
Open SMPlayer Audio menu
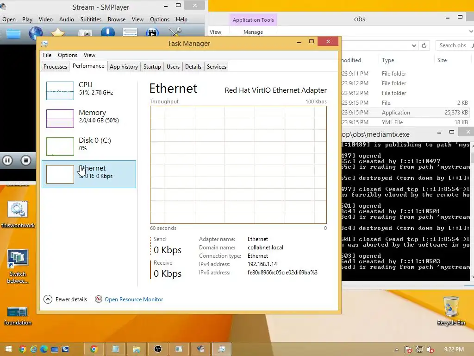[67, 19]
